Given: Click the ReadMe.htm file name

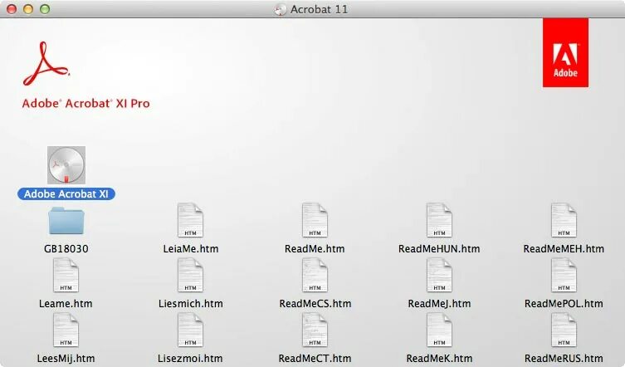Looking at the screenshot, I should point(315,249).
